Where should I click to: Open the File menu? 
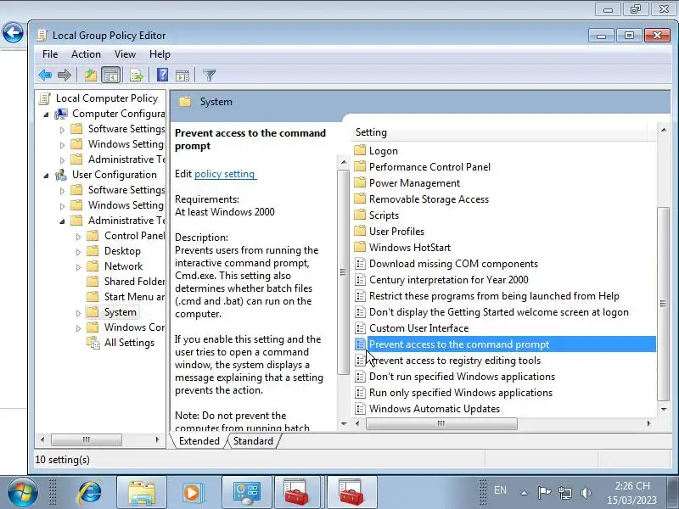[50, 54]
